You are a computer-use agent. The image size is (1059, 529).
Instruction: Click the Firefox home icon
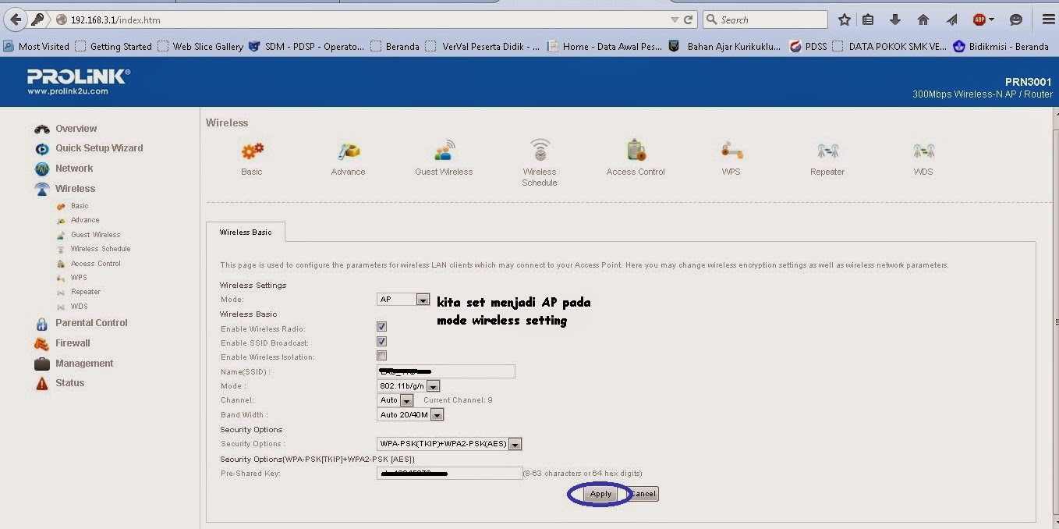923,20
